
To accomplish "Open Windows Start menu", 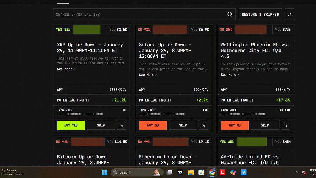I will point(105,172).
